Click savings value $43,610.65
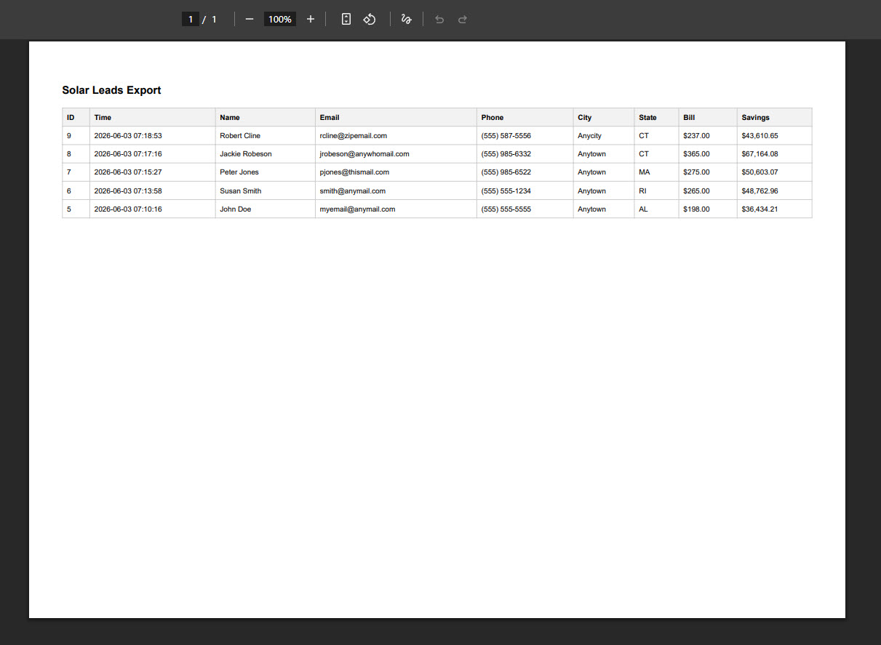This screenshot has width=881, height=645. (760, 135)
